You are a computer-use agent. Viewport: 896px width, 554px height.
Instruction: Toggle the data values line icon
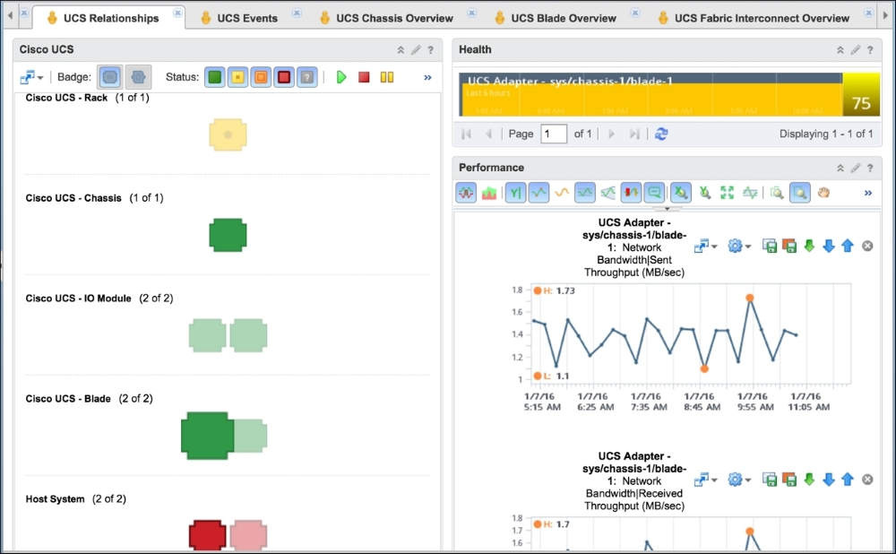point(584,193)
